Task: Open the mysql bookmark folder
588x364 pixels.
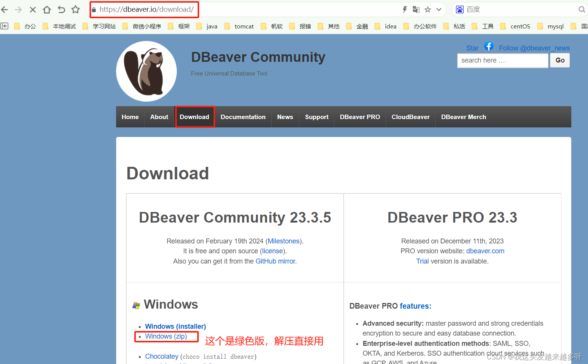Action: [x=550, y=26]
